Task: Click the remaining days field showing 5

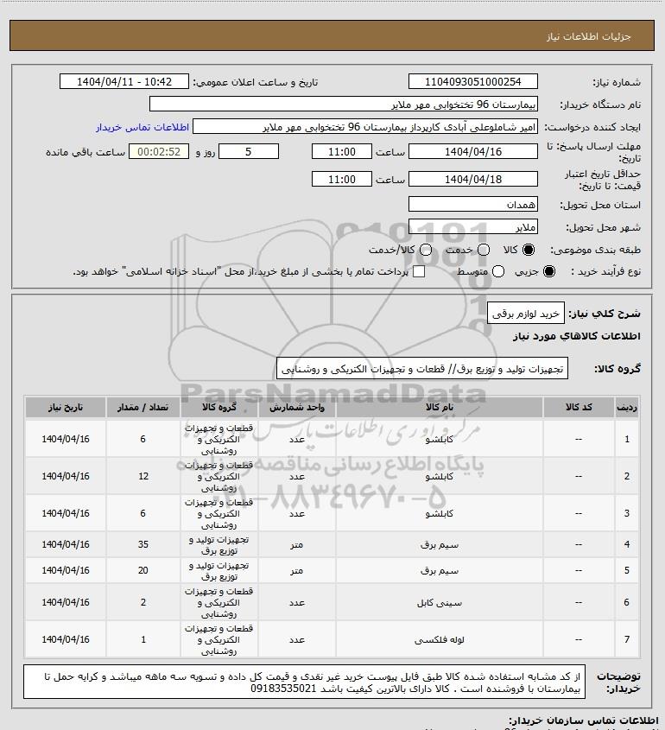Action: pos(249,151)
